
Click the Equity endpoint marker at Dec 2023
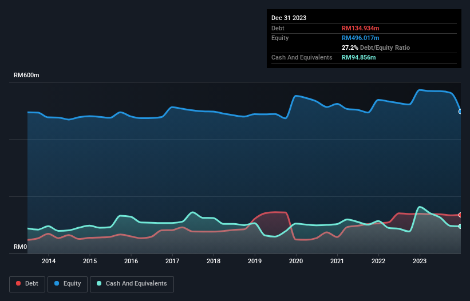pos(460,112)
